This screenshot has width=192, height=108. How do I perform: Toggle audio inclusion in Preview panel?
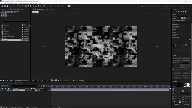tap(184, 18)
